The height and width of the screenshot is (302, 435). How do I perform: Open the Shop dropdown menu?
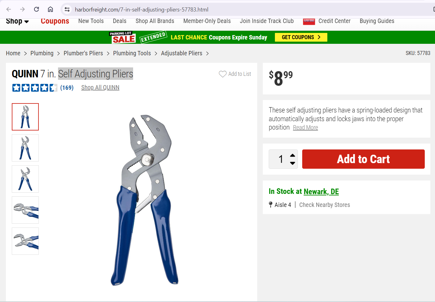coord(17,21)
